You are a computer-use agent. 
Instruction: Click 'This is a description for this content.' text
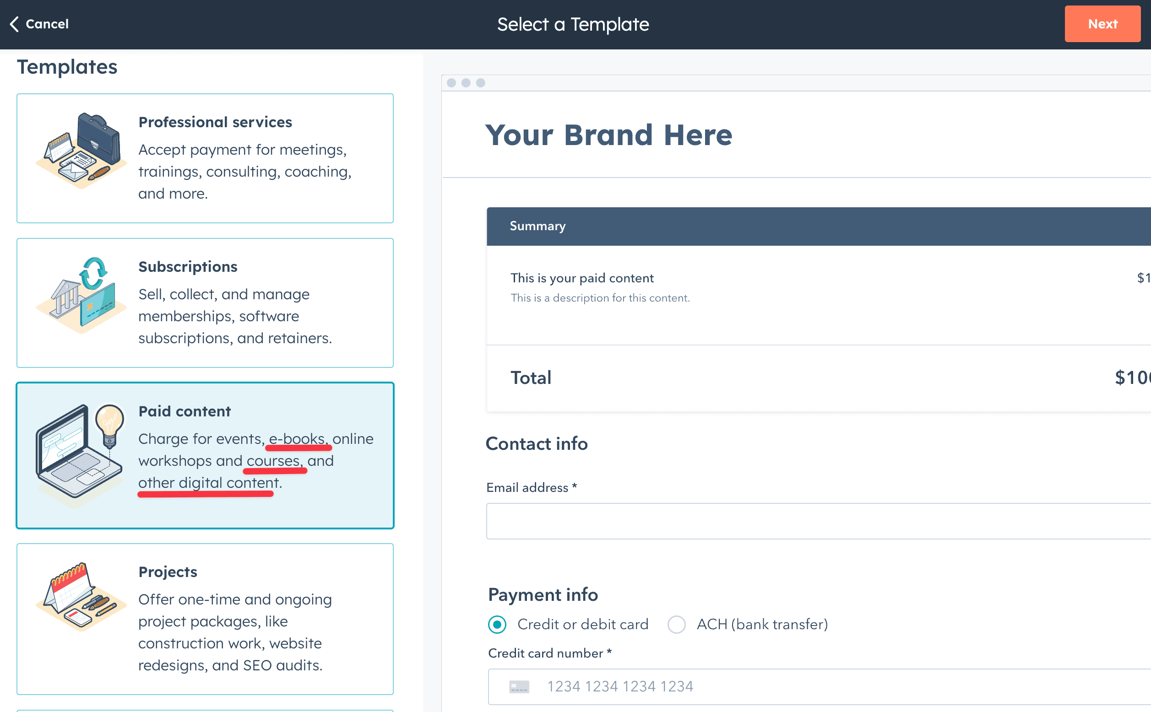point(600,297)
